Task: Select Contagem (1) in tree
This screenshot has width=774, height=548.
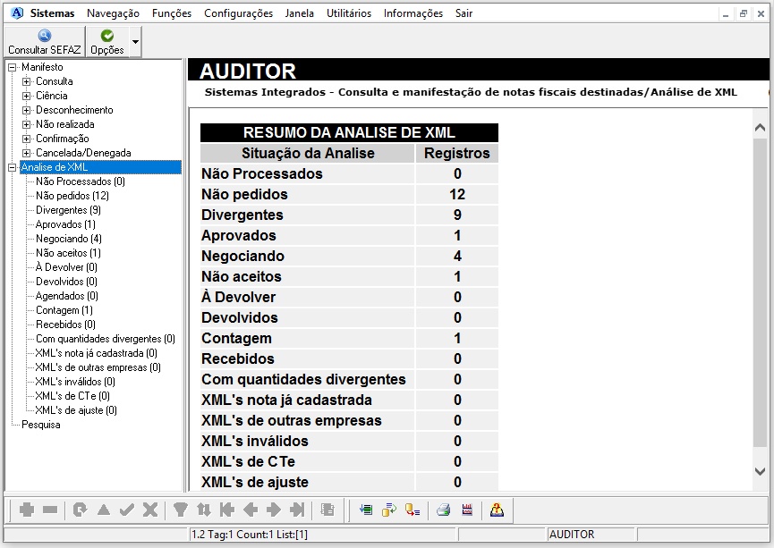Action: [64, 310]
